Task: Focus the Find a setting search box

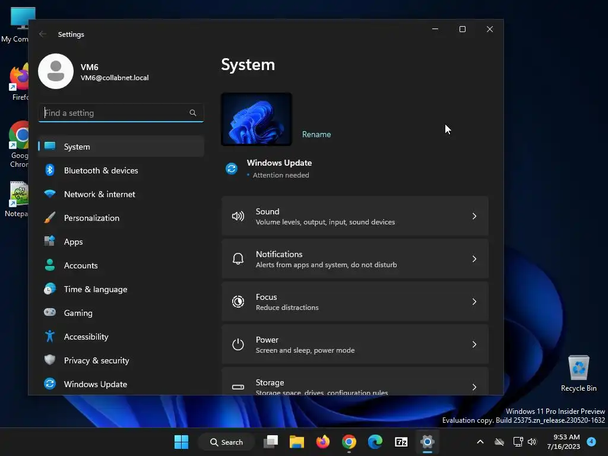Action: click(121, 113)
